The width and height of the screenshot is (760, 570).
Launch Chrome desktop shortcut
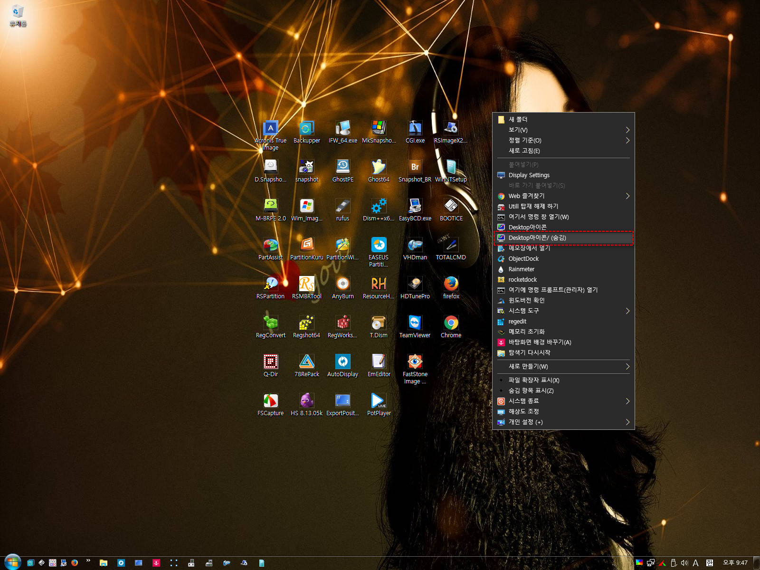point(451,326)
